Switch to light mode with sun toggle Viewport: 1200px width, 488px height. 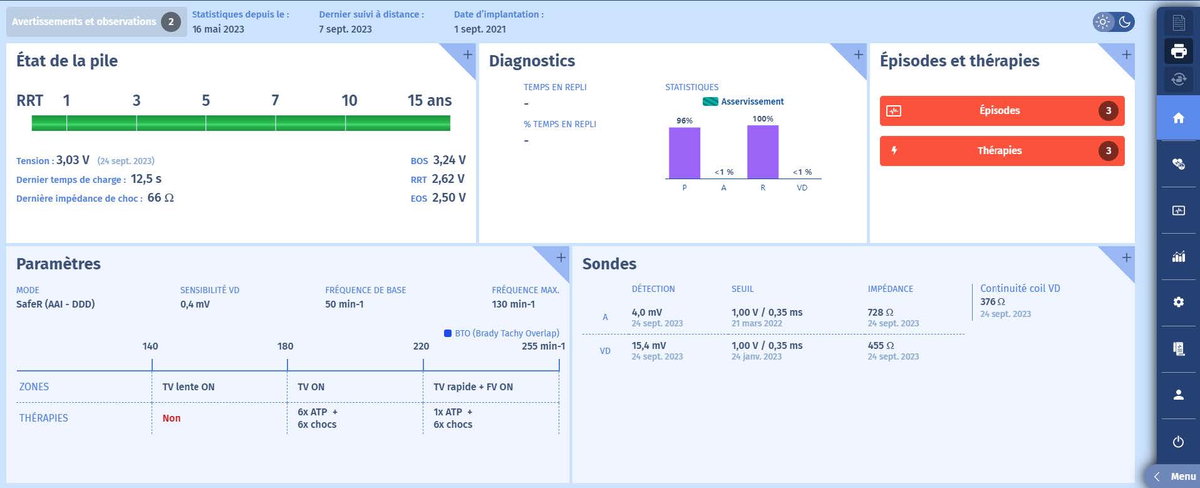click(x=1103, y=22)
